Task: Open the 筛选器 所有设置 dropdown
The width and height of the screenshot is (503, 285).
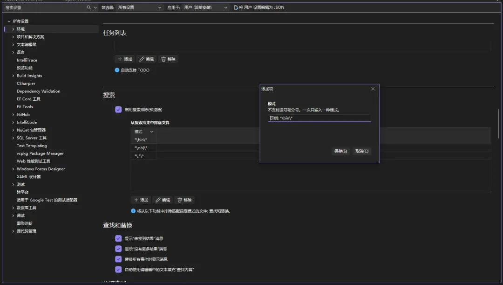Action: [139, 7]
